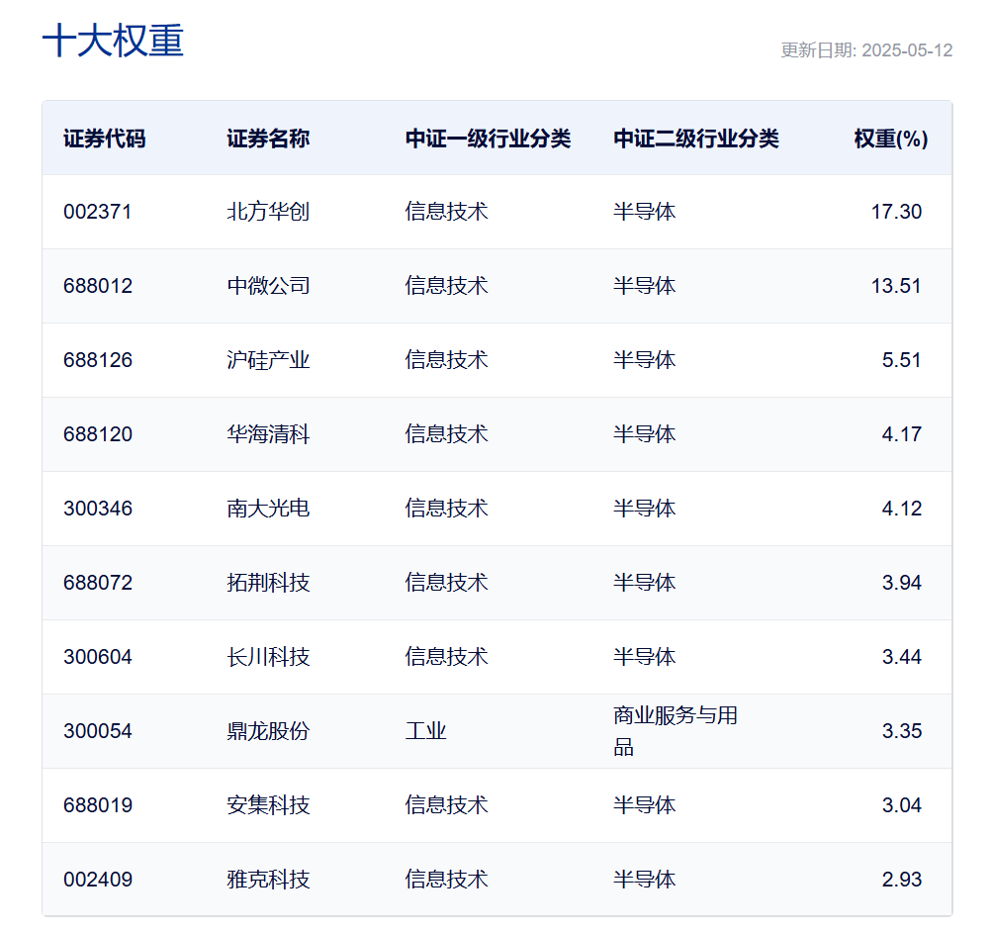Select stock name 拓荆科技
Screen dimensions: 992x932
pos(268,582)
